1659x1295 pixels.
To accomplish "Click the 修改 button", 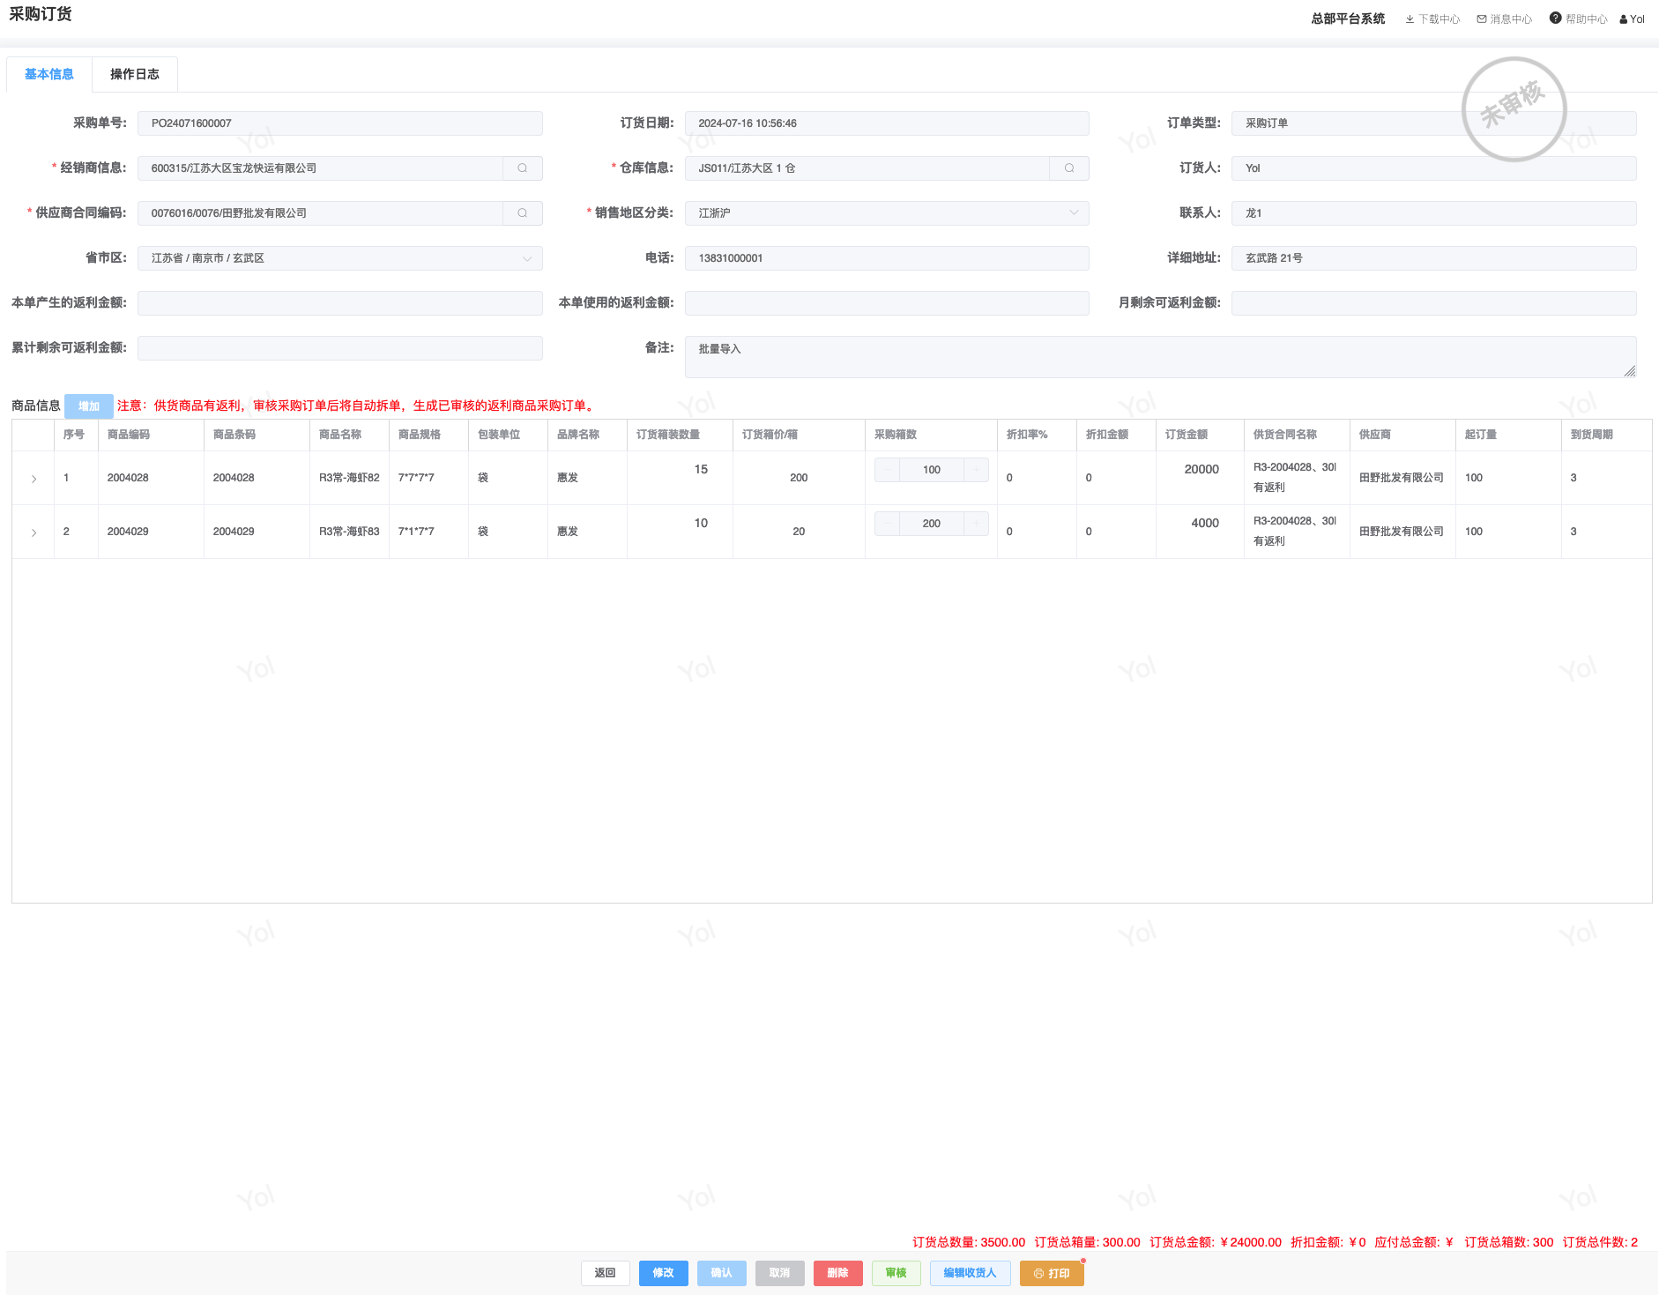I will pyautogui.click(x=664, y=1273).
